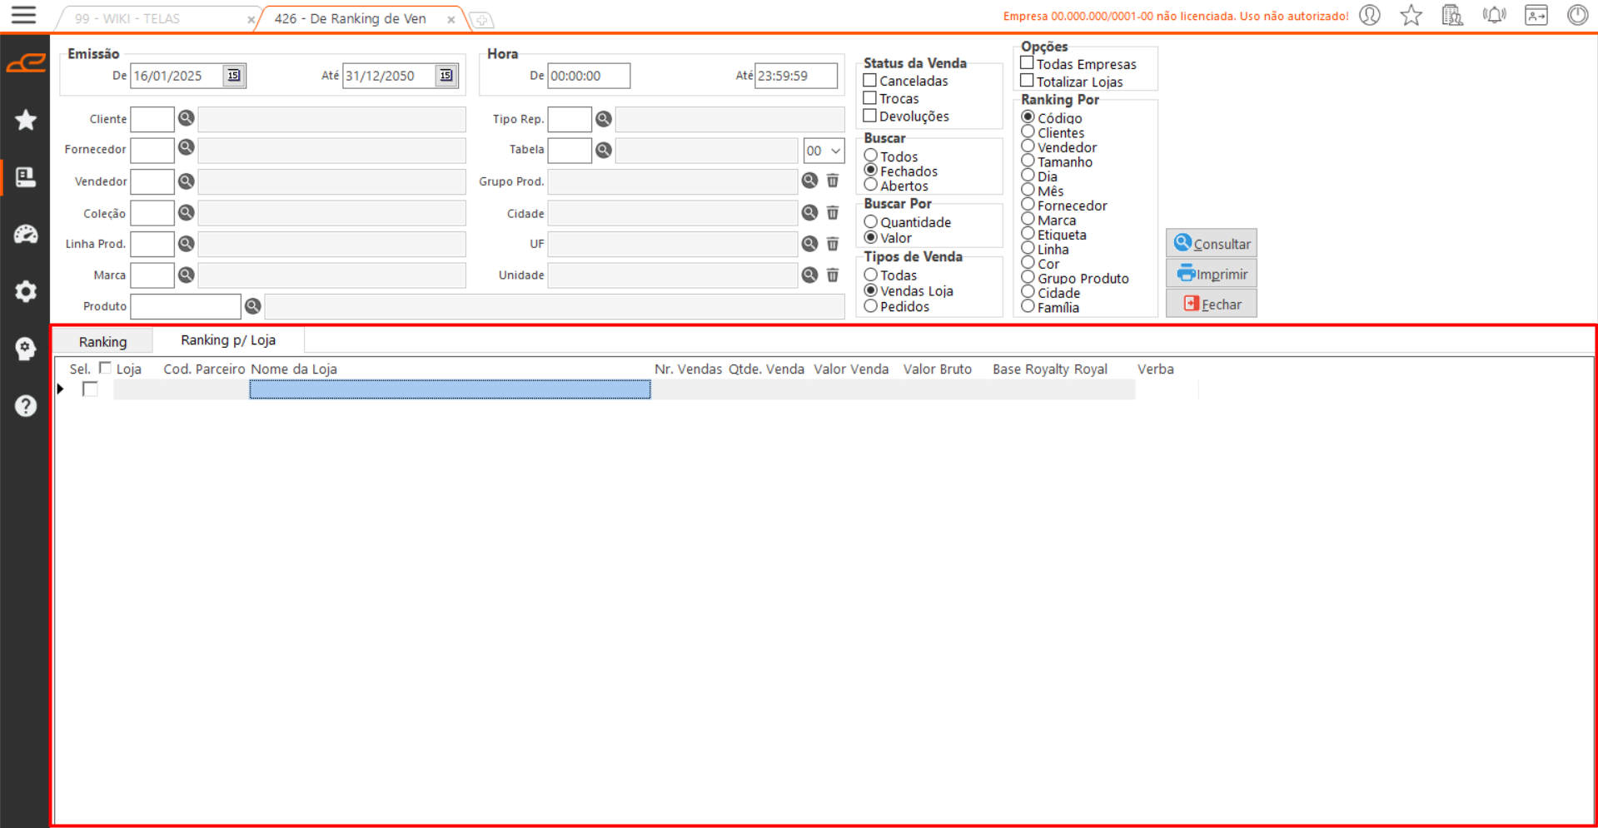Open the Emissão De date calendar picker
Image resolution: width=1598 pixels, height=828 pixels.
(234, 76)
